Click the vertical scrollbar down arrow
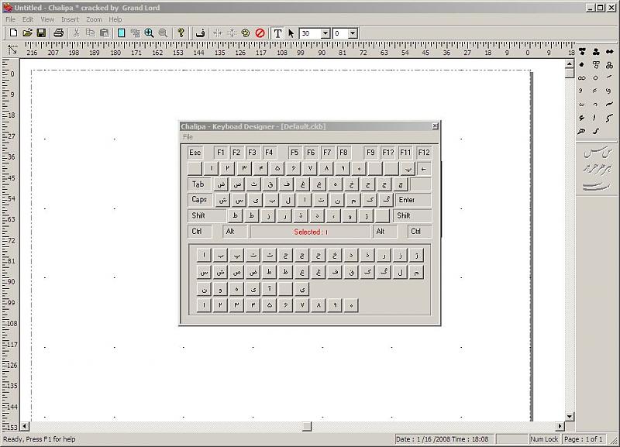This screenshot has width=620, height=447. point(570,416)
